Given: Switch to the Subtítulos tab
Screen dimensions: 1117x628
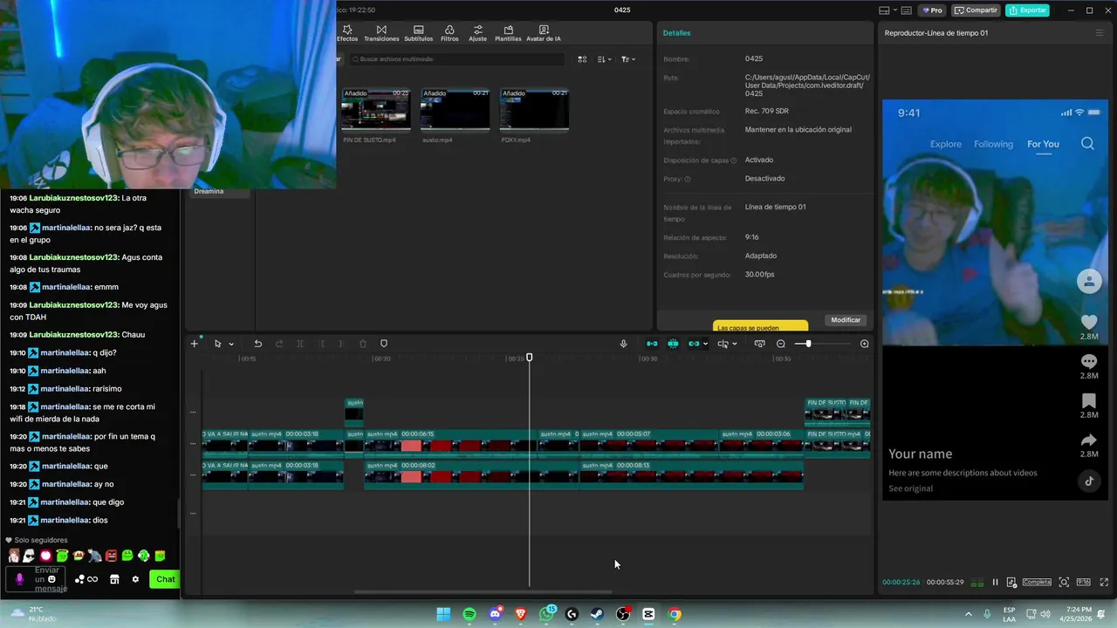Looking at the screenshot, I should point(419,33).
